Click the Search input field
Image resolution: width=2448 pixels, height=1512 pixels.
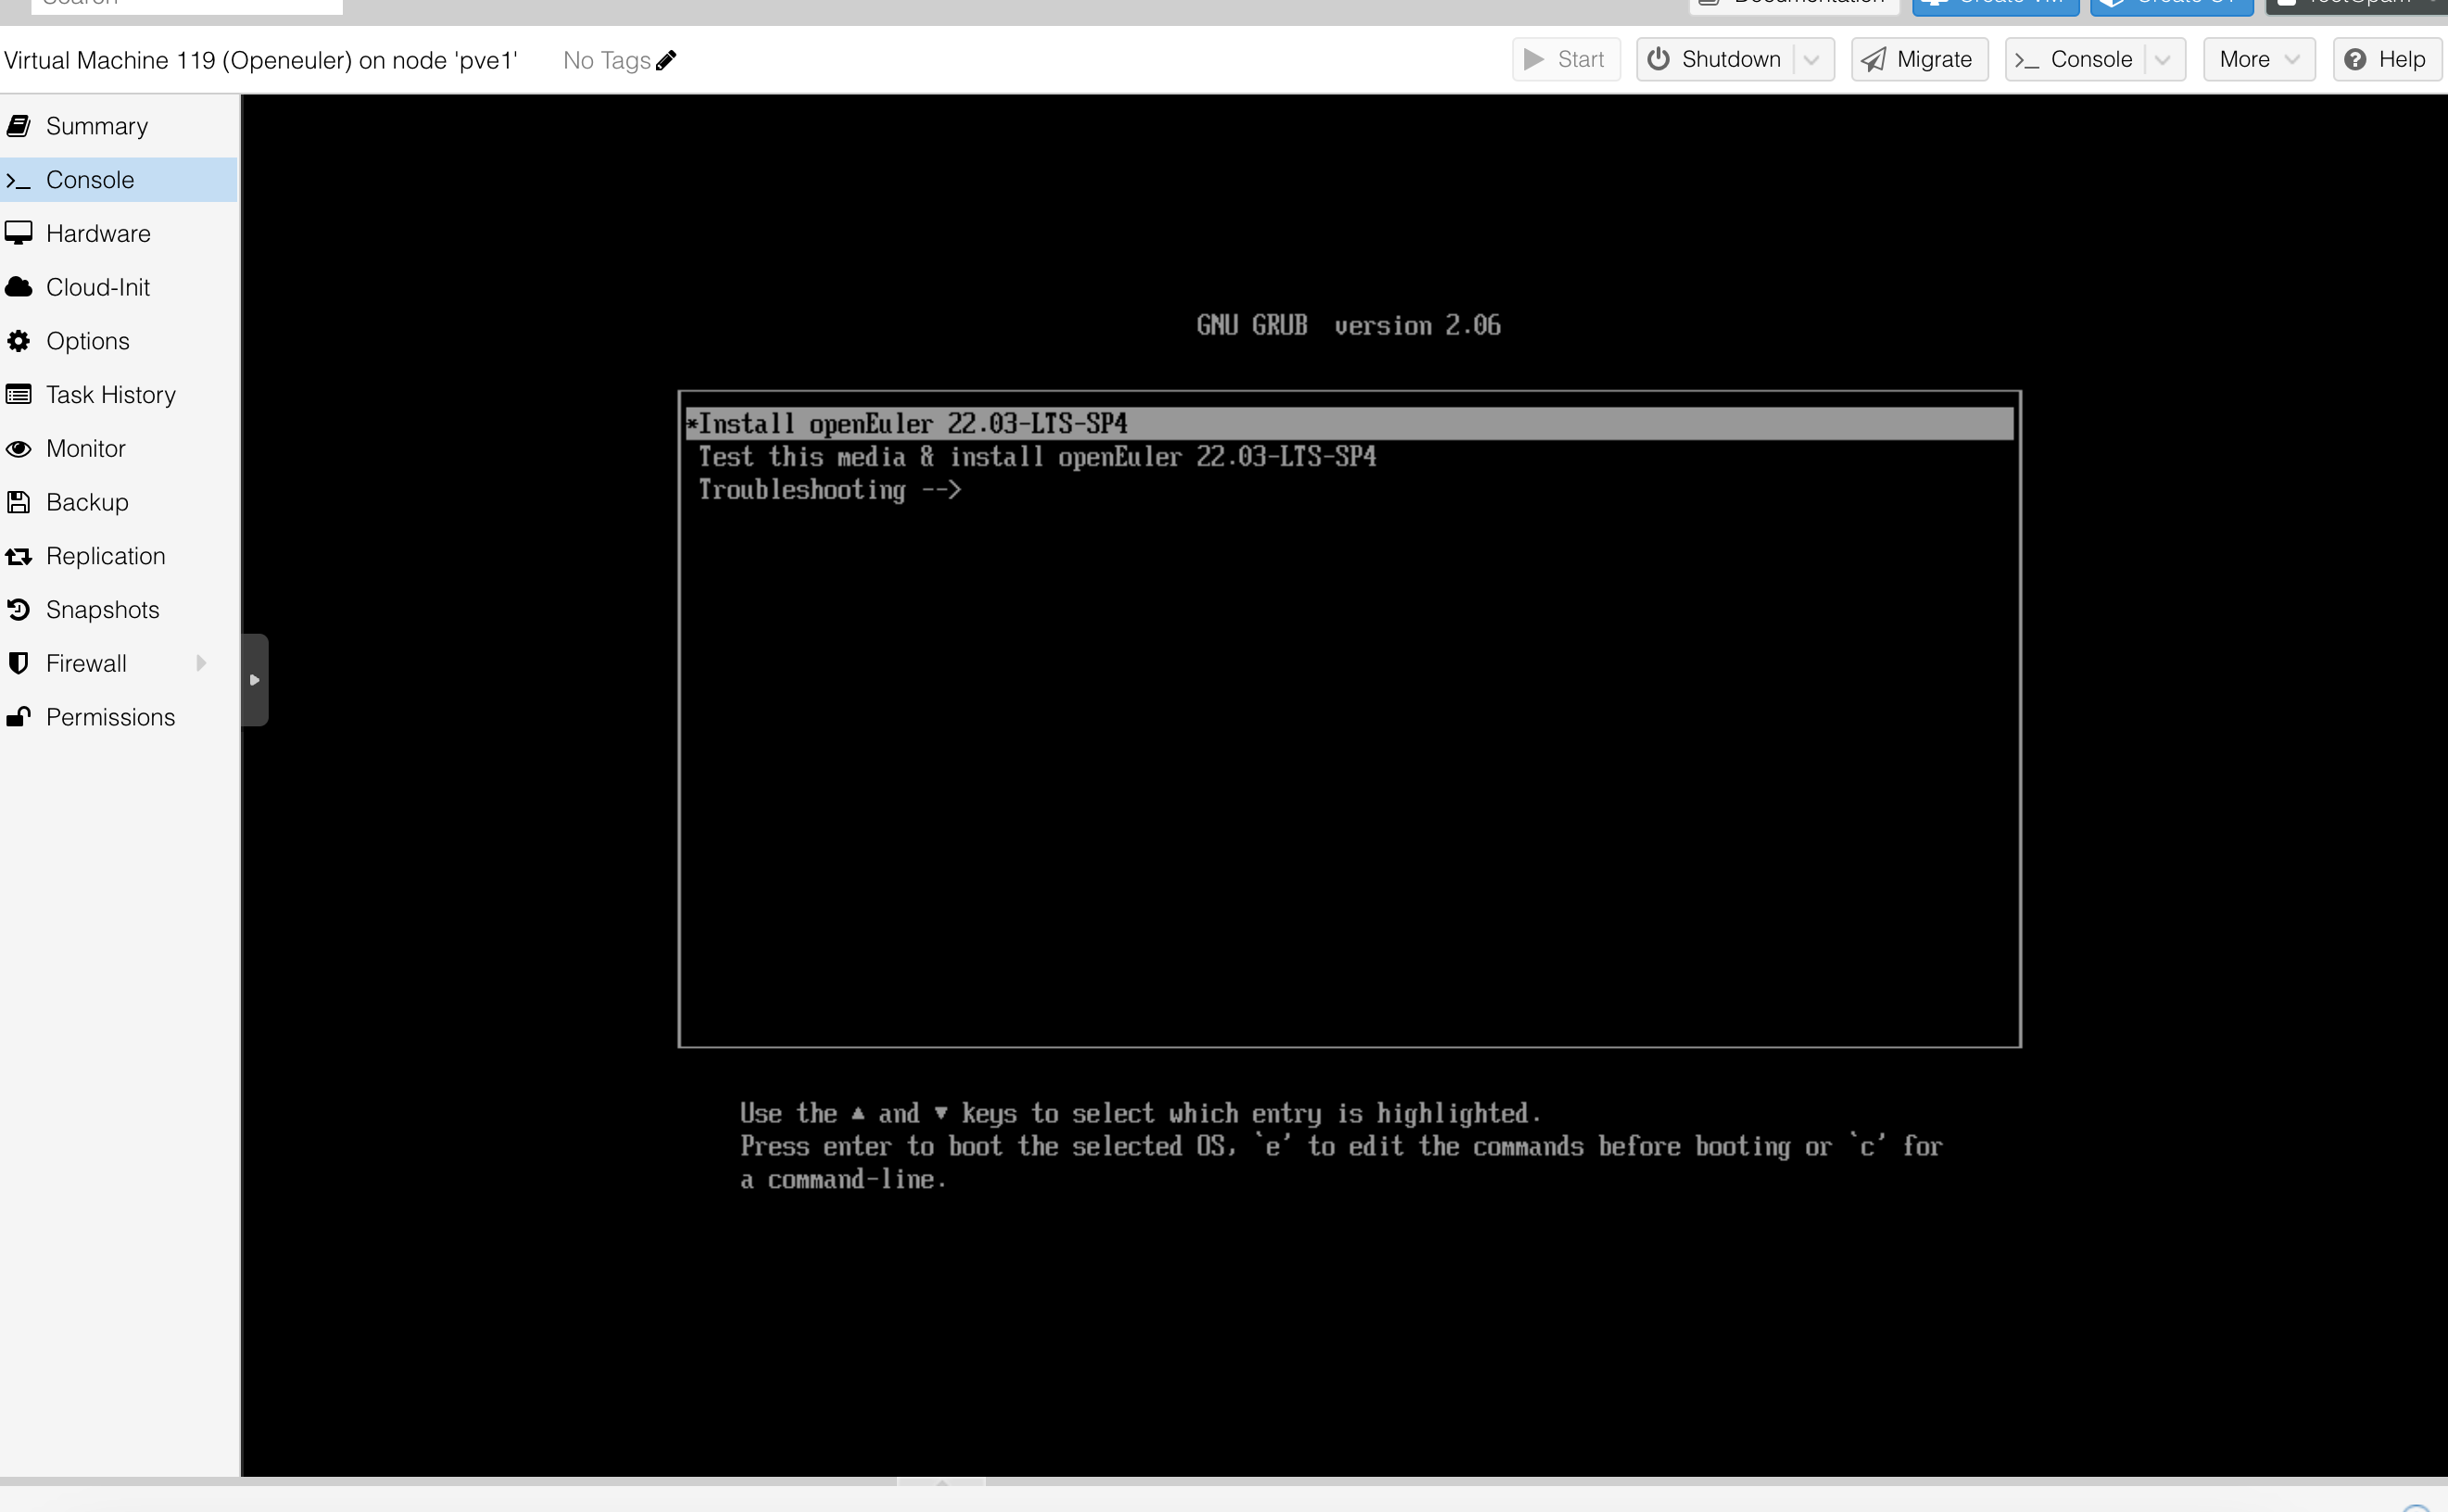tap(187, 5)
